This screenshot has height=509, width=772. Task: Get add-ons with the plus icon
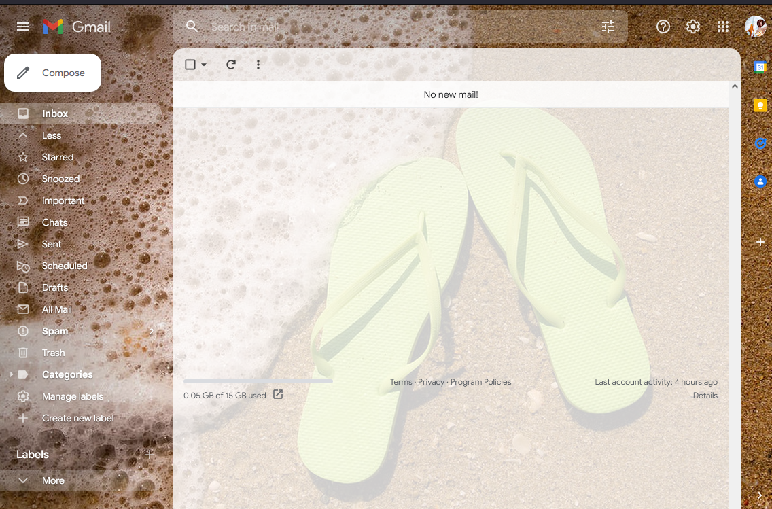pyautogui.click(x=760, y=242)
